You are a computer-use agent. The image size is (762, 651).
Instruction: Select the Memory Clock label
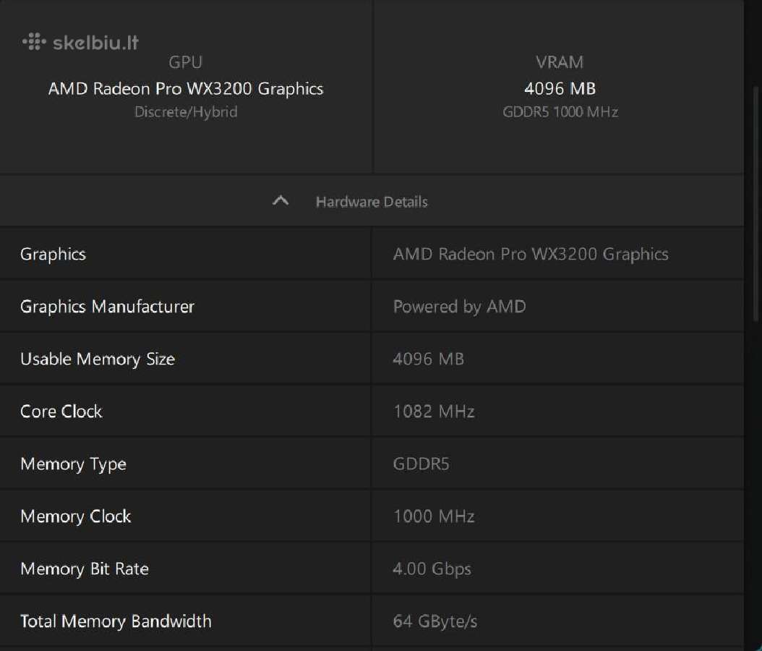click(75, 516)
